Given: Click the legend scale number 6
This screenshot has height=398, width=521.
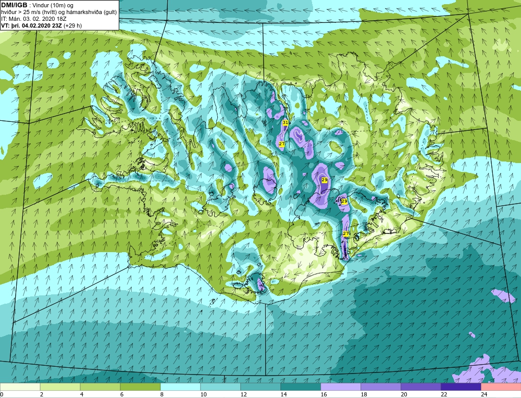Looking at the screenshot, I should (122, 394).
